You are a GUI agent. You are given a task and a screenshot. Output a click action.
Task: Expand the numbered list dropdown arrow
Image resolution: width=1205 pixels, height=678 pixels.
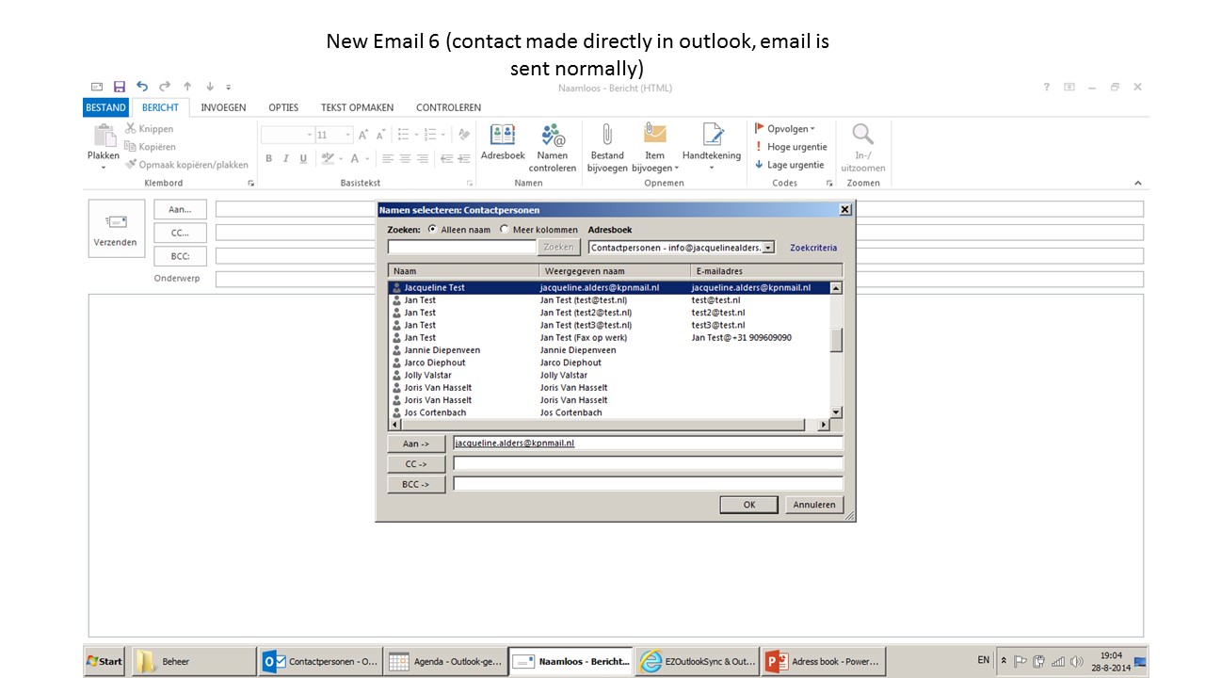point(442,135)
